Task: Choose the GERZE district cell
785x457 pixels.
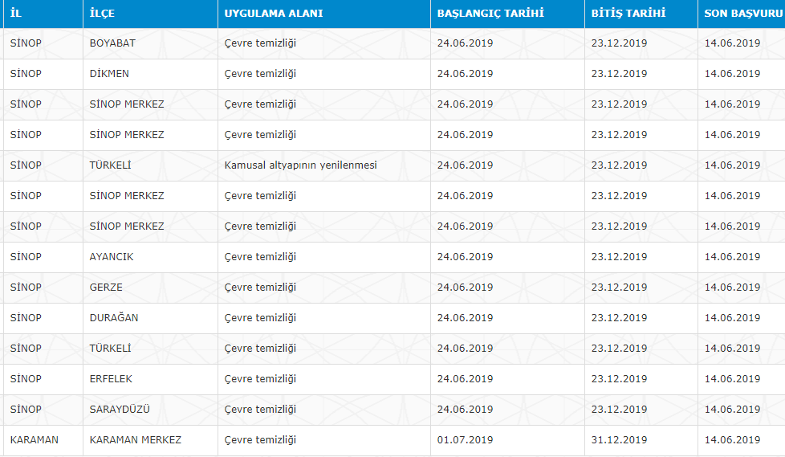Action: (106, 288)
